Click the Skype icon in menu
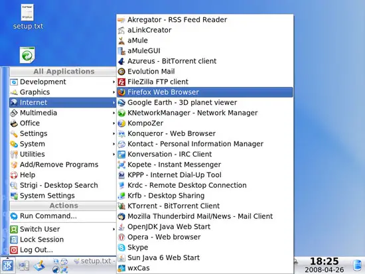The height and width of the screenshot is (274, 365). (x=121, y=247)
